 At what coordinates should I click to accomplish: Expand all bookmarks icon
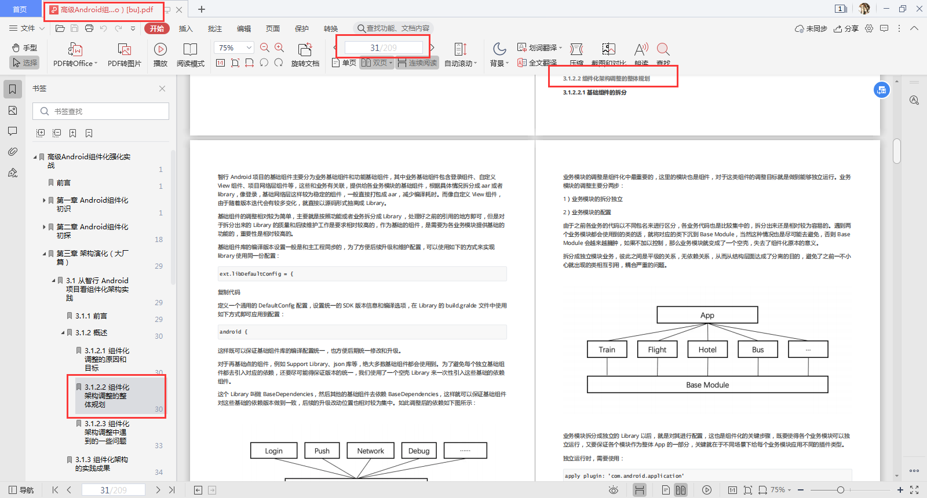coord(41,133)
